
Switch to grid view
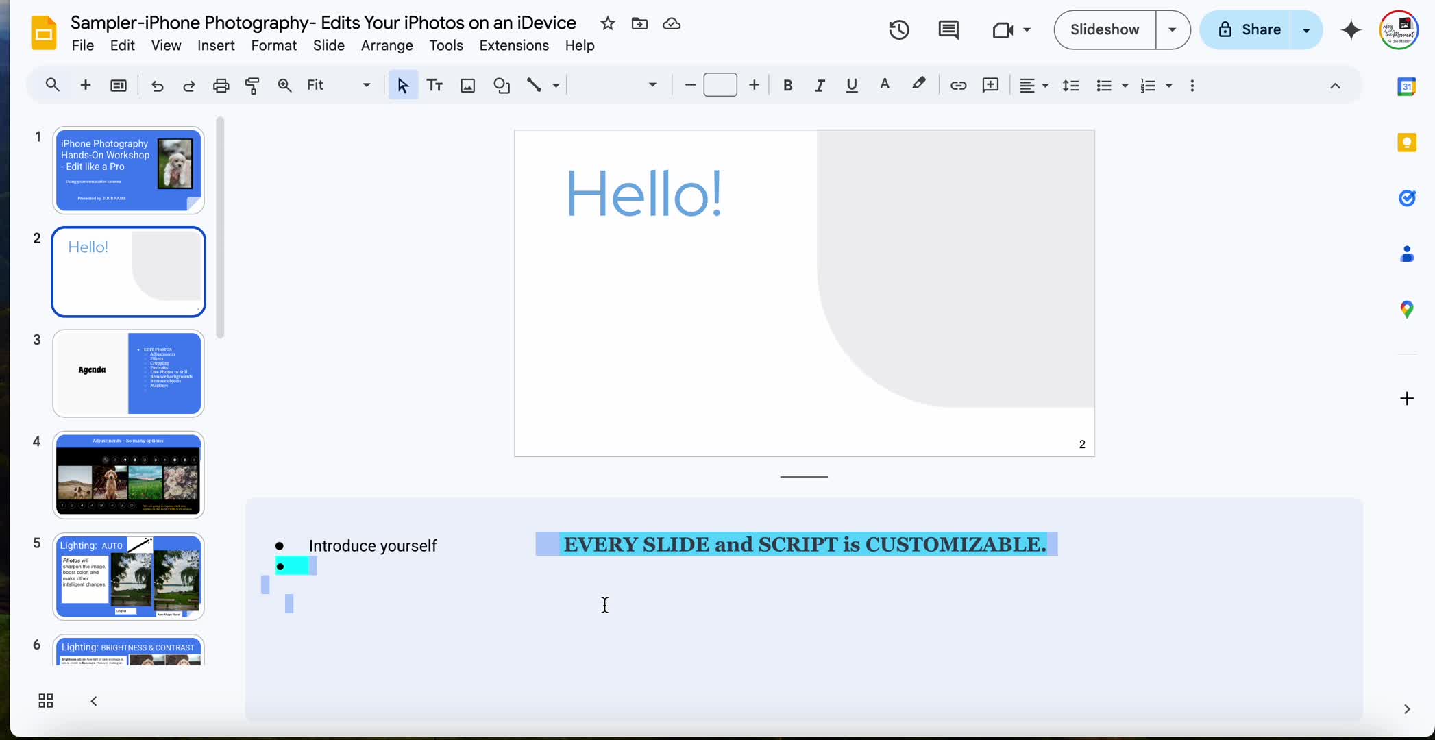[46, 700]
